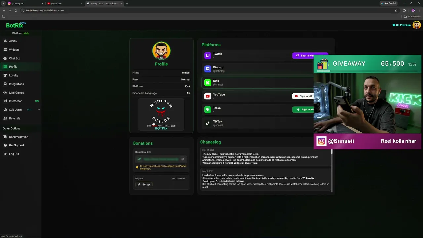The height and width of the screenshot is (238, 423).
Task: Select the Widgets grid icon in sidebar
Action: click(5, 50)
